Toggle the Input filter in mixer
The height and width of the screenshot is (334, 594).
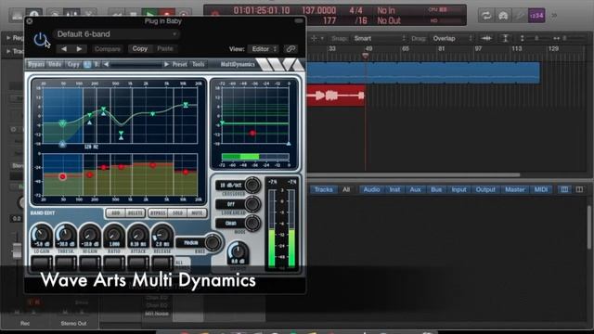[x=458, y=189]
